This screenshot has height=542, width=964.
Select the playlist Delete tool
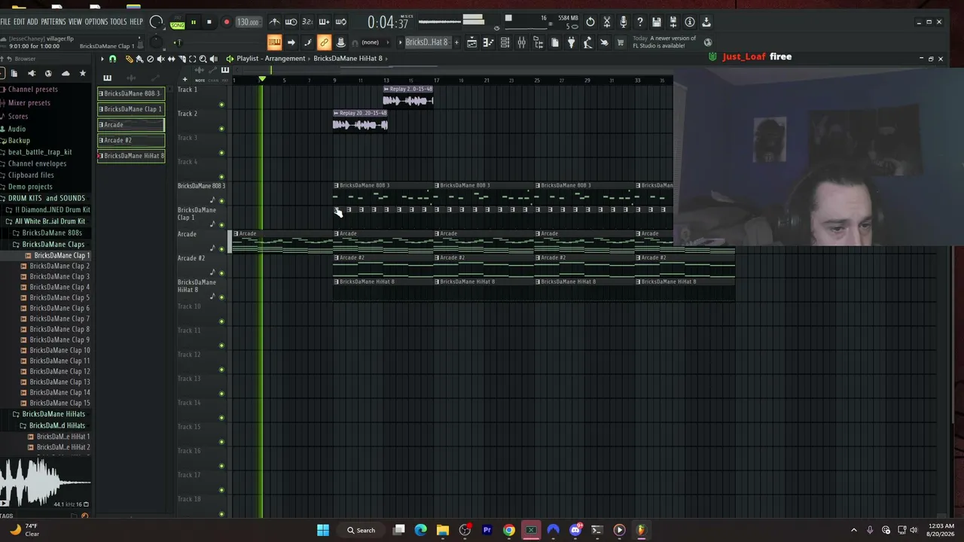pyautogui.click(x=150, y=59)
